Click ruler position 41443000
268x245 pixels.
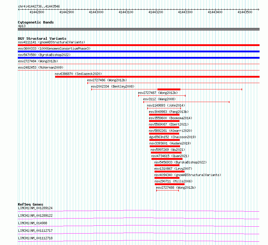[x=96, y=12]
